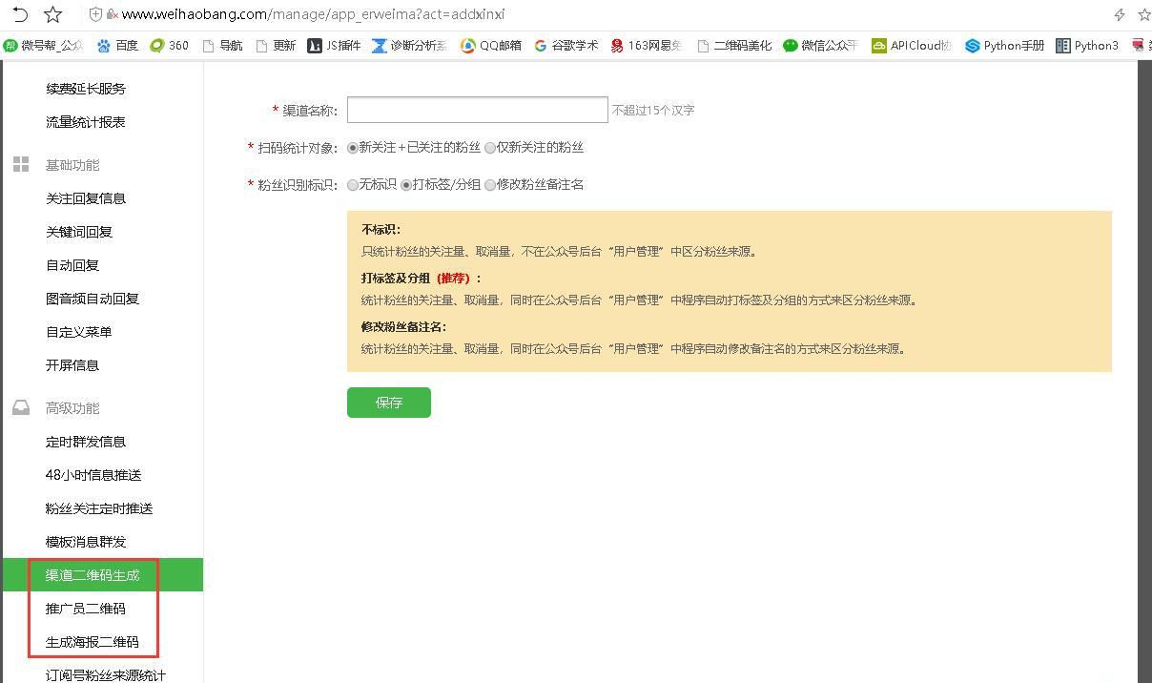Open 谷歌学术 from bookmarks bar
Image resolution: width=1152 pixels, height=683 pixels.
coord(566,45)
